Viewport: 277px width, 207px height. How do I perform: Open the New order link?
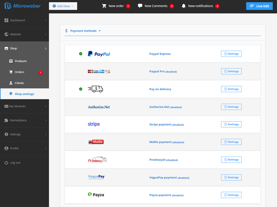[116, 6]
